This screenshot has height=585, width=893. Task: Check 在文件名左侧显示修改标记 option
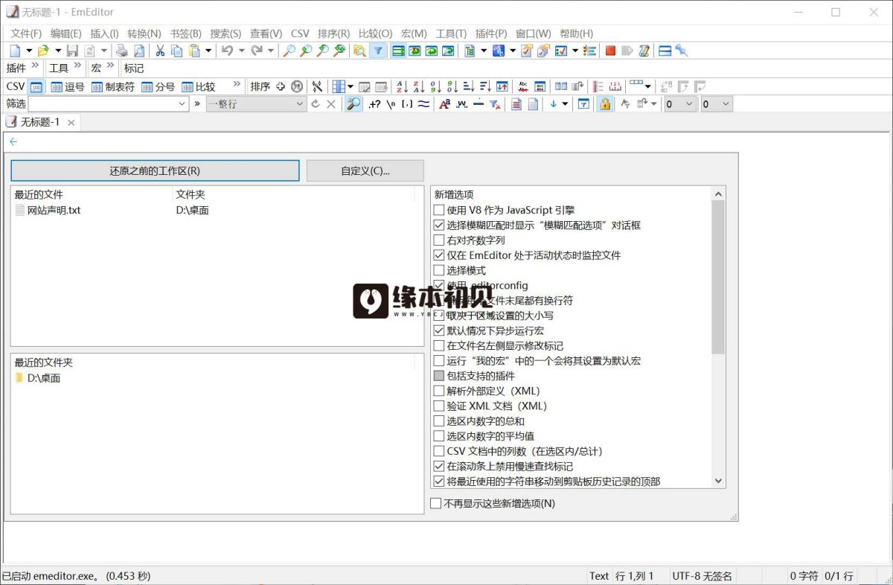tap(439, 345)
